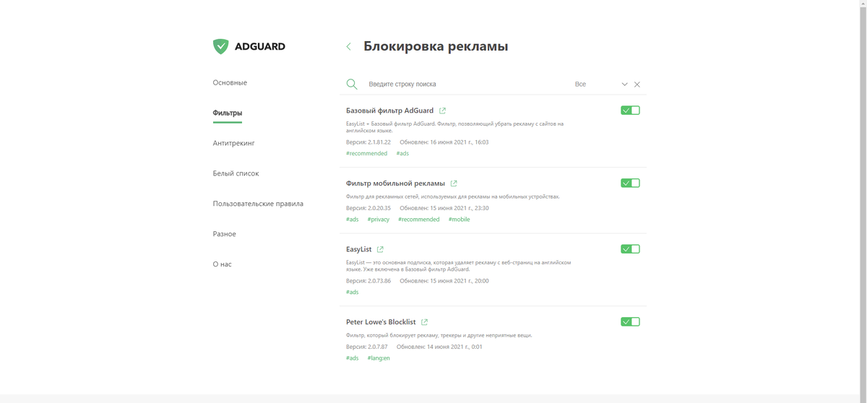Click version text 2.0.73.86
Screen dimensions: 867x403
(x=368, y=281)
